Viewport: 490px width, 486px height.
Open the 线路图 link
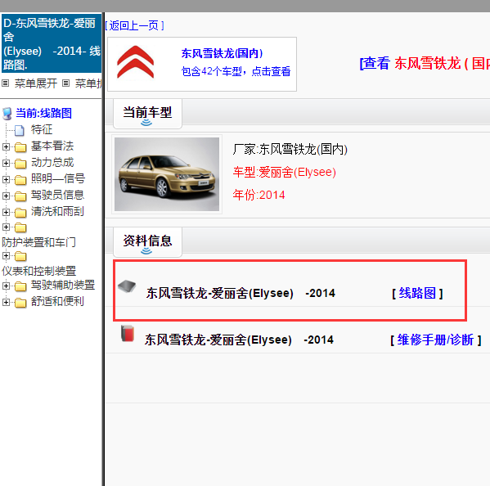(x=417, y=294)
